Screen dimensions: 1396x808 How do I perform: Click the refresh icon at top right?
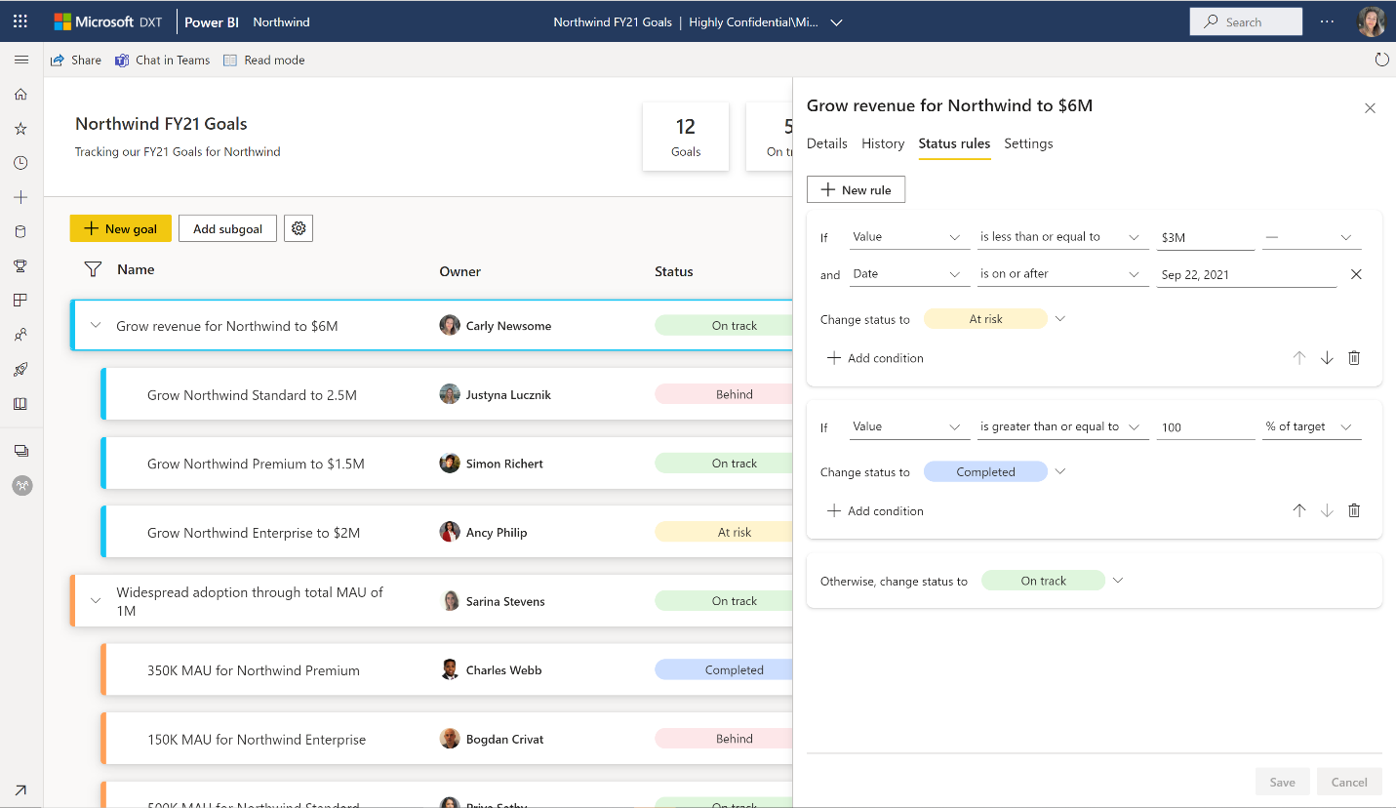tap(1381, 60)
